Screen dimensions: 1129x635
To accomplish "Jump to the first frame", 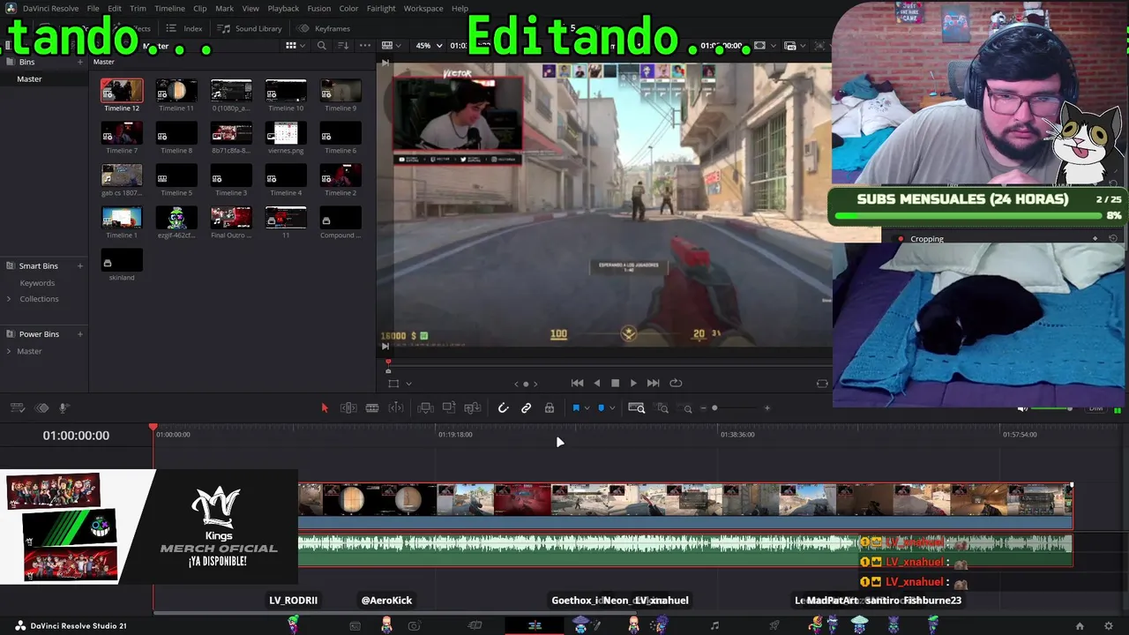I will click(x=577, y=383).
